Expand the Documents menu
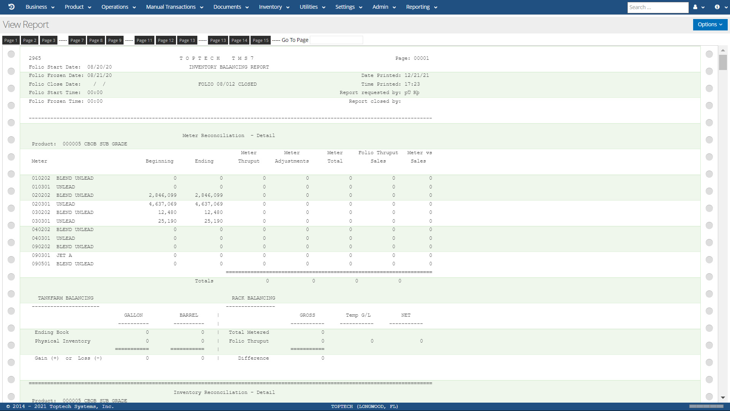The width and height of the screenshot is (730, 411). [231, 7]
